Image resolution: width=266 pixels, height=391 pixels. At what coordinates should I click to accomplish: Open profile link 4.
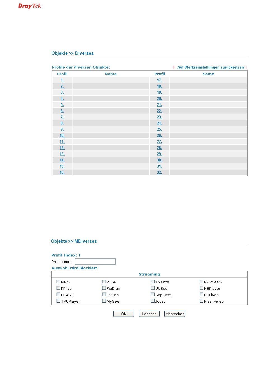pos(62,99)
